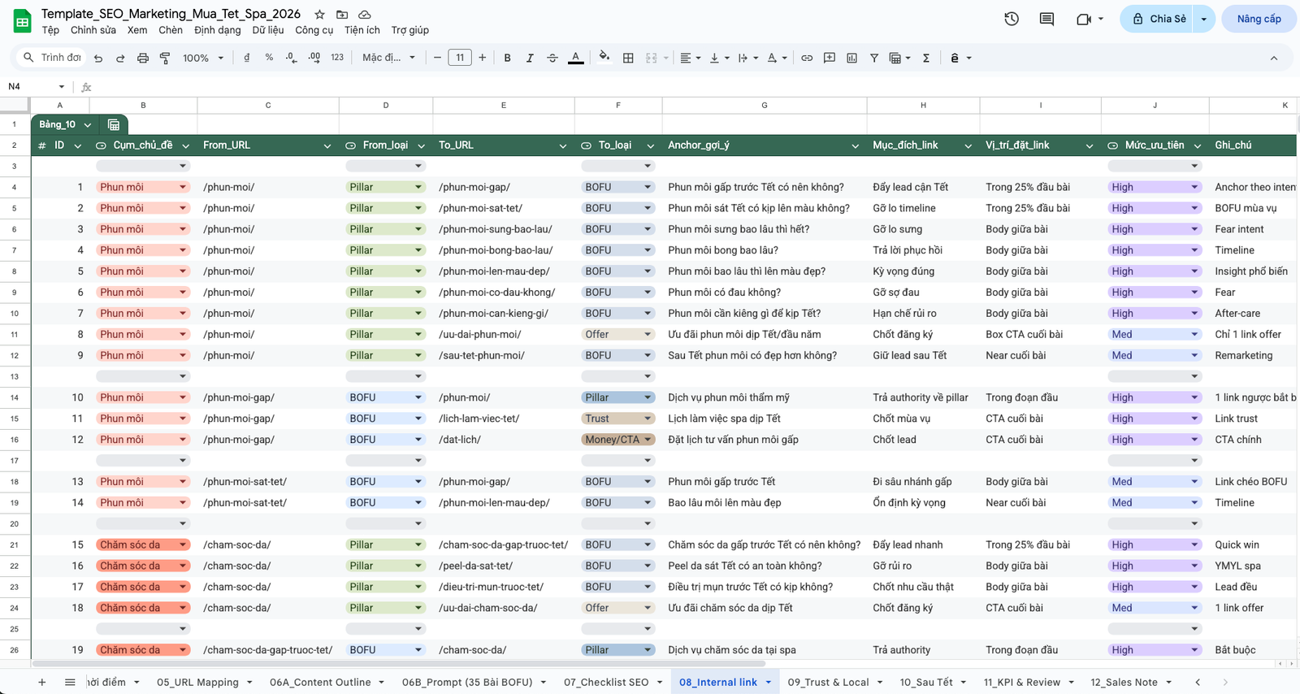Image resolution: width=1300 pixels, height=694 pixels.
Task: Open the Tệp menu
Action: pos(50,30)
